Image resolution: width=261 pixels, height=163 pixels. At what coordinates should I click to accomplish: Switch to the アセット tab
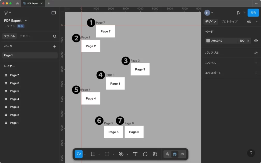click(x=25, y=36)
